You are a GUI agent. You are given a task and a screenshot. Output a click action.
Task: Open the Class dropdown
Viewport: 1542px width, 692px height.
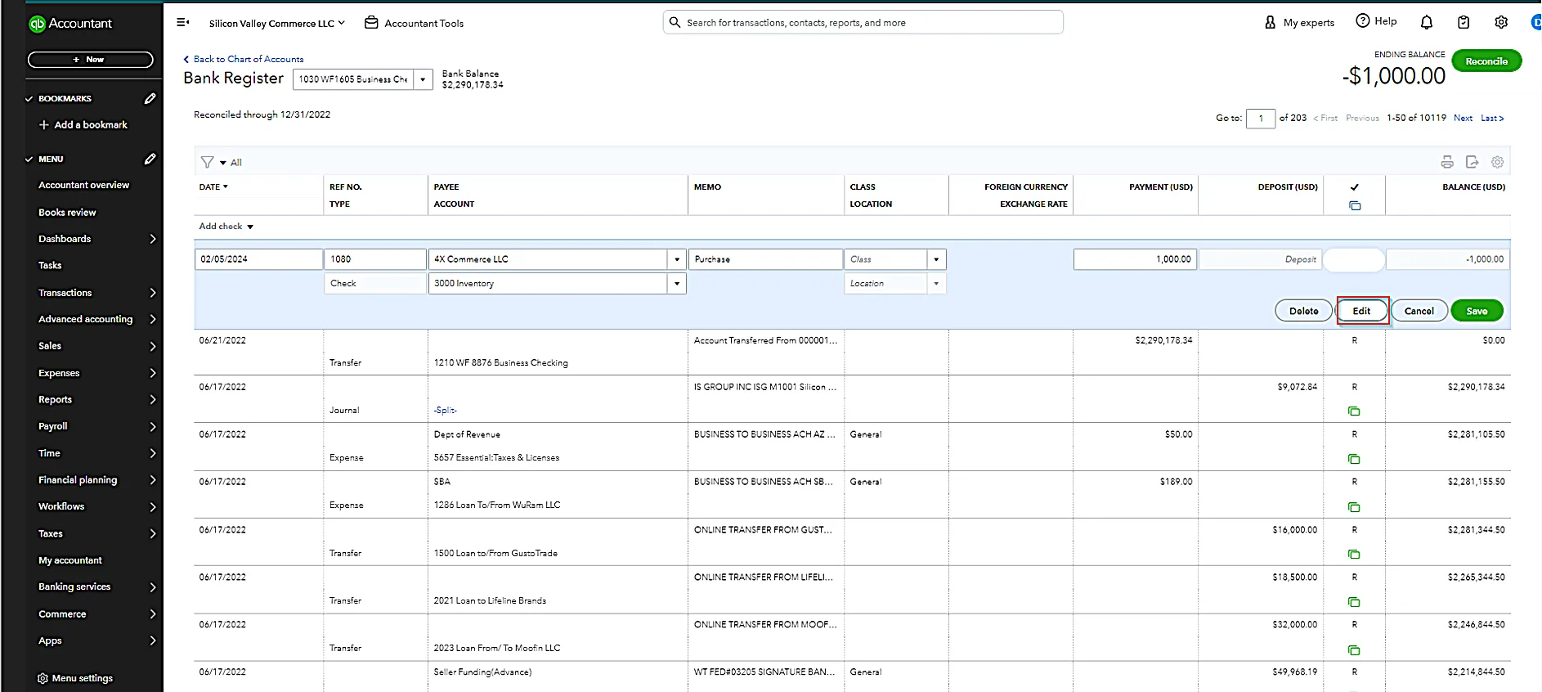click(936, 259)
